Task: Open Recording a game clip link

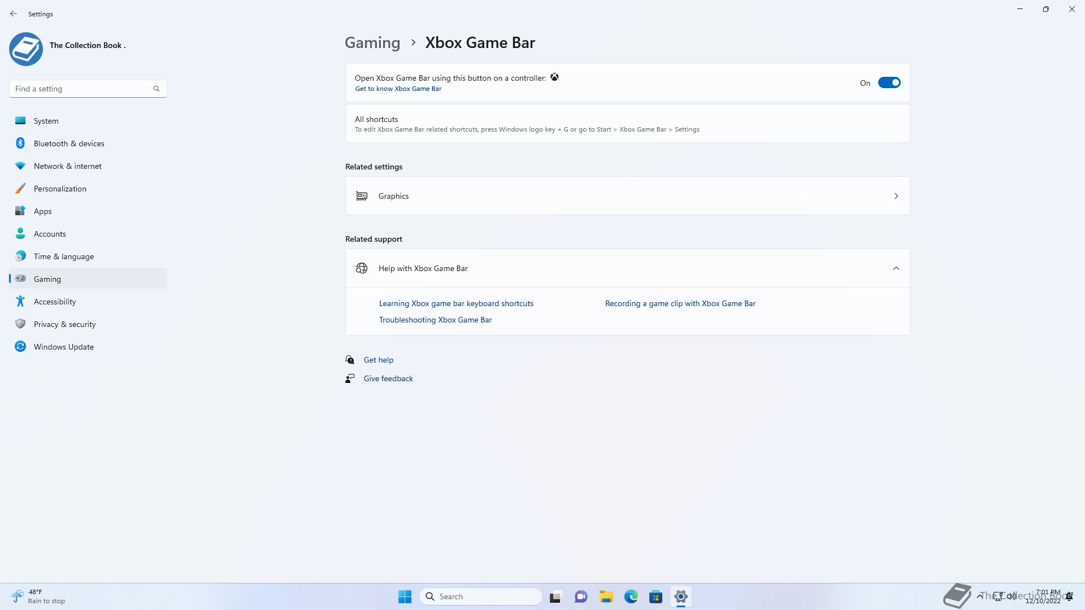Action: point(680,303)
